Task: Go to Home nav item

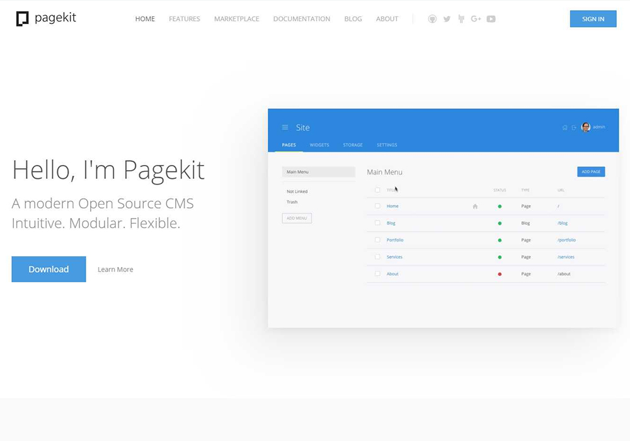Action: point(145,19)
